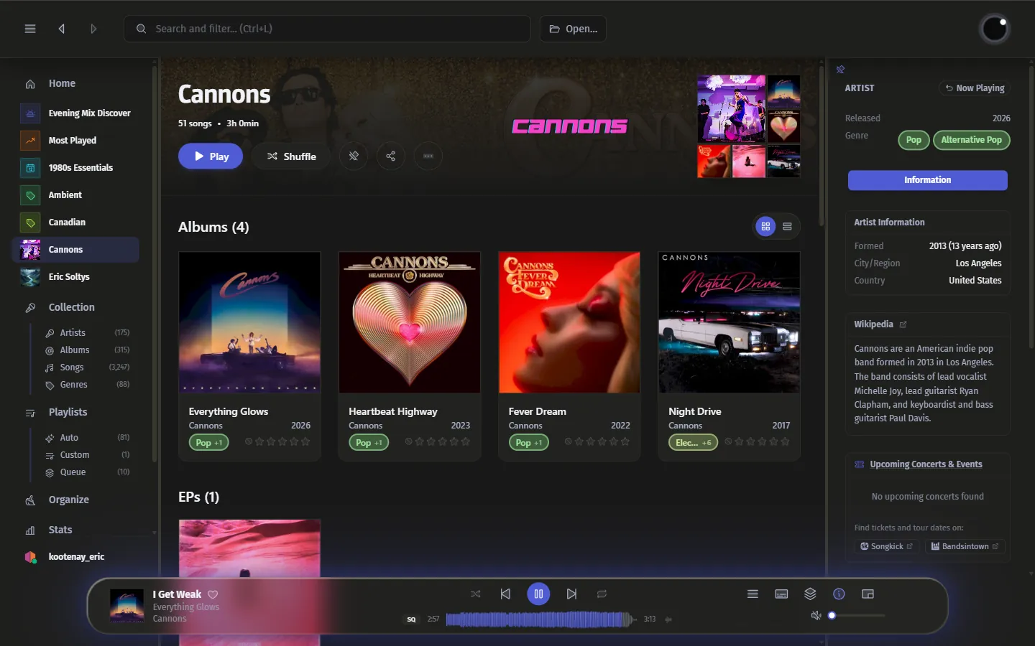Select the Information tab

click(927, 180)
